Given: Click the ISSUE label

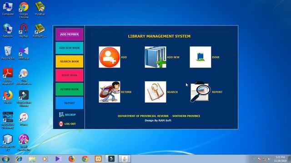Looking at the screenshot, I should pos(216,58).
